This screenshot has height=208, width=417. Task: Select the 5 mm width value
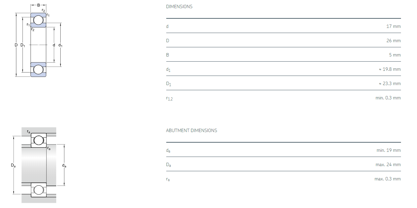tap(395, 55)
